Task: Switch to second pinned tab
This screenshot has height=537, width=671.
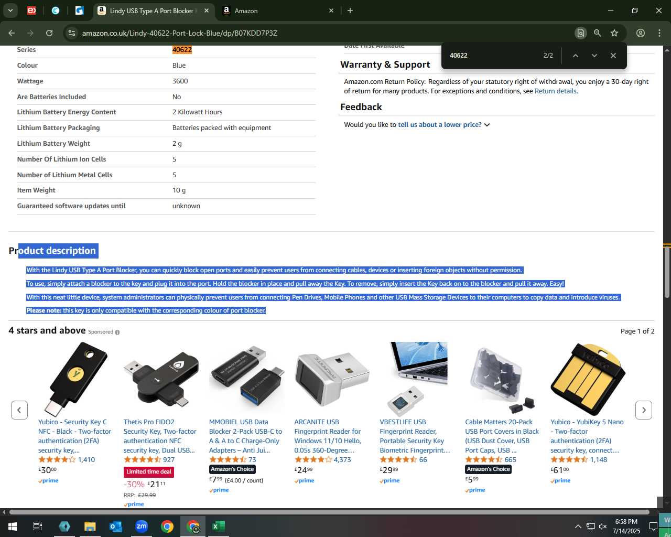Action: (56, 10)
